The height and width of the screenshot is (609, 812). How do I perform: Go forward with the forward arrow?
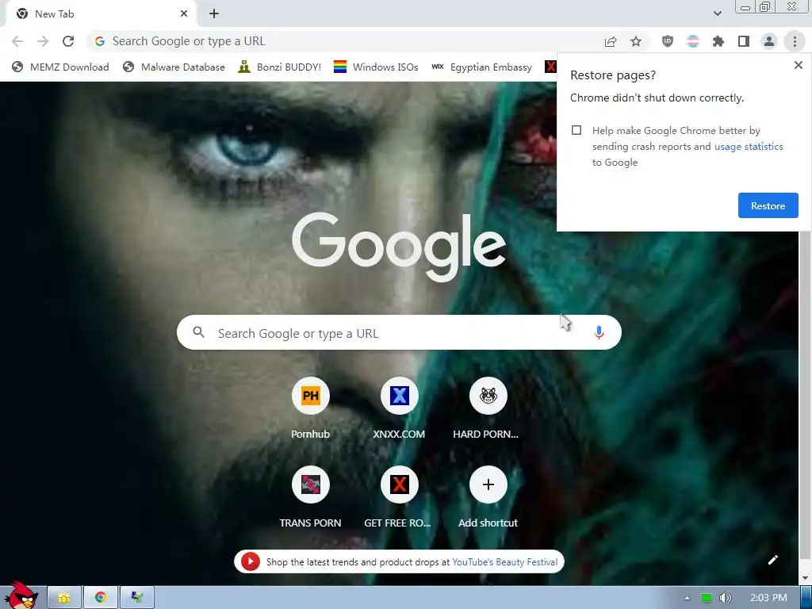pyautogui.click(x=43, y=41)
